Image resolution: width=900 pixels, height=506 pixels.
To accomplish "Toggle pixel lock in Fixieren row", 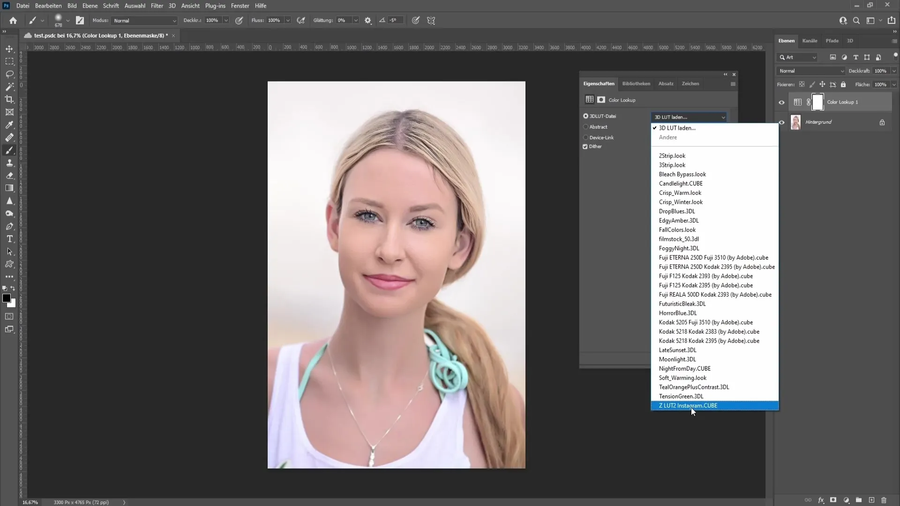I will tap(812, 85).
